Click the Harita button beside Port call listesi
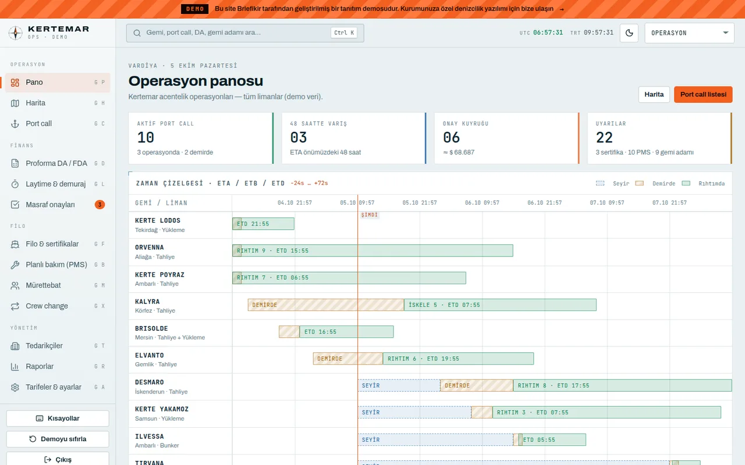The image size is (745, 465). coord(654,94)
